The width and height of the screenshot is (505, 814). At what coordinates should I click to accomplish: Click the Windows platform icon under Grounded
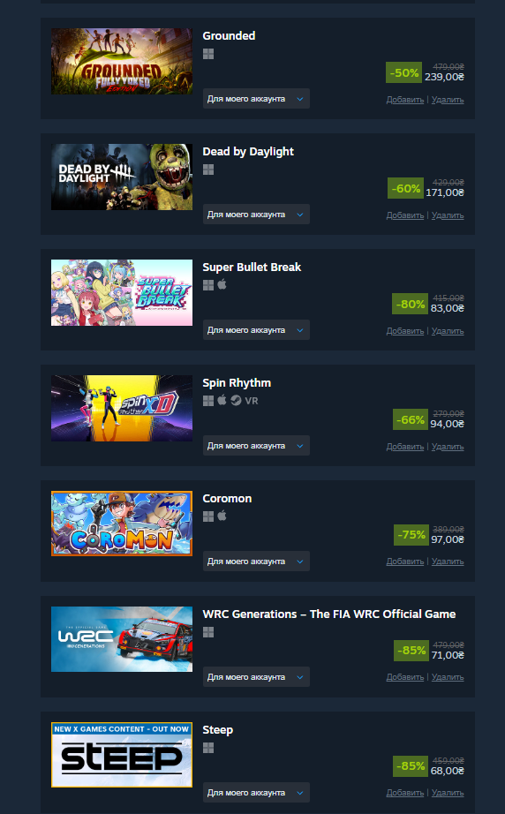click(208, 54)
